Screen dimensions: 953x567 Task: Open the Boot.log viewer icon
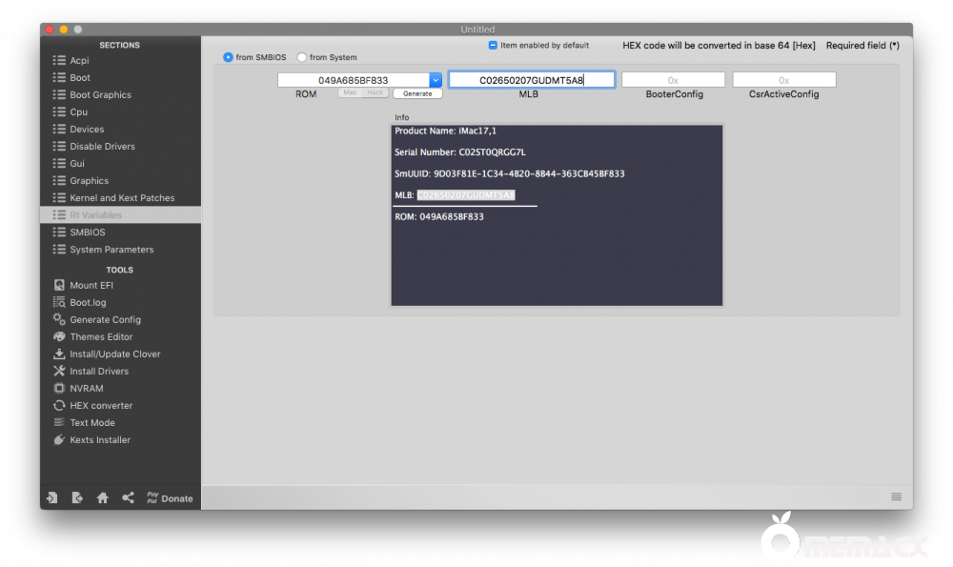(x=59, y=302)
